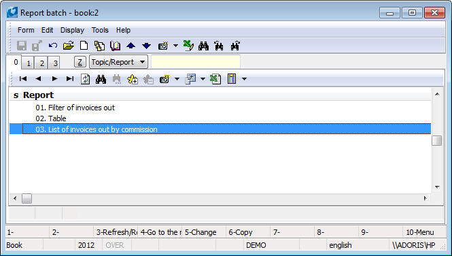Click the yellow column layout icon

(x=232, y=79)
